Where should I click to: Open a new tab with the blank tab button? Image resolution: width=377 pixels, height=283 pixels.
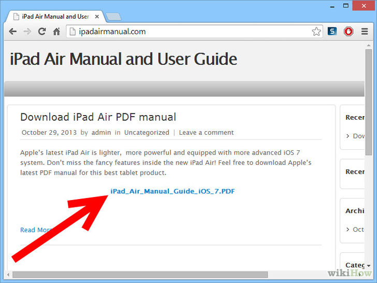[x=113, y=17]
